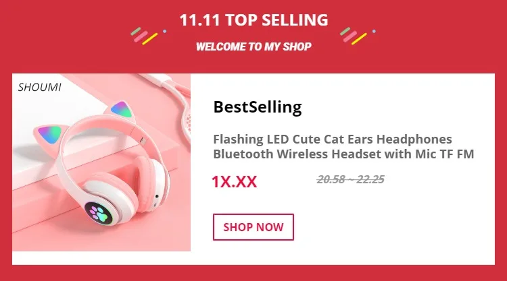Click the yellow streak in right confetti
The width and height of the screenshot is (507, 281).
[359, 39]
